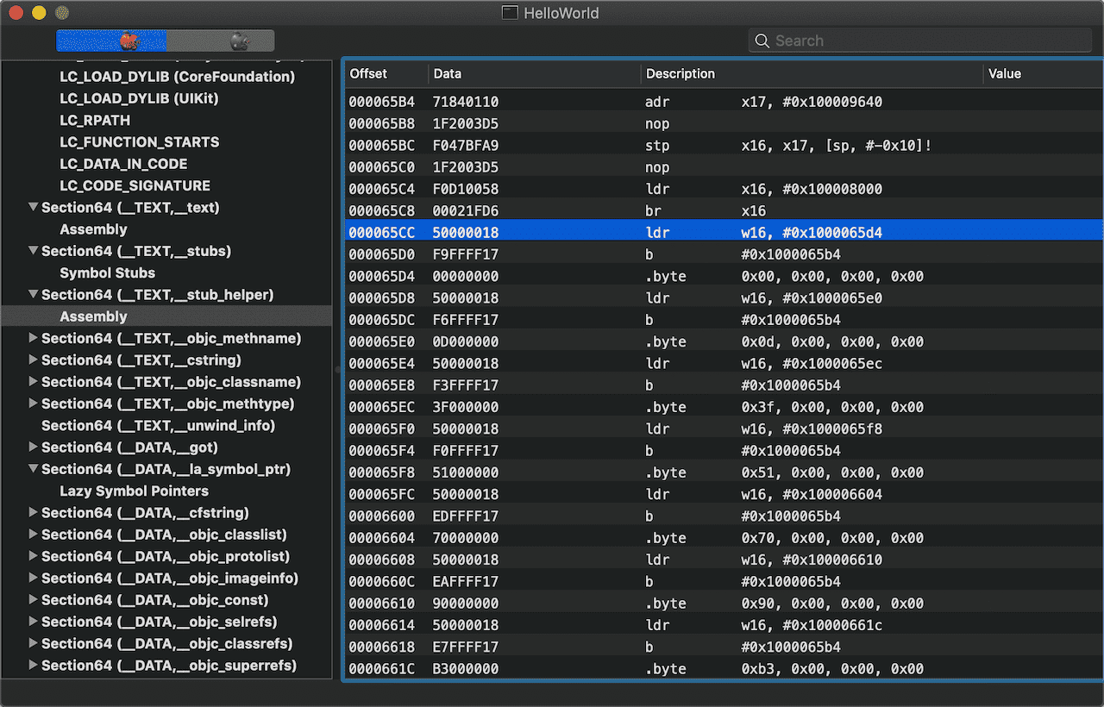
Task: Switch to the RAW view mode segment
Action: point(111,41)
